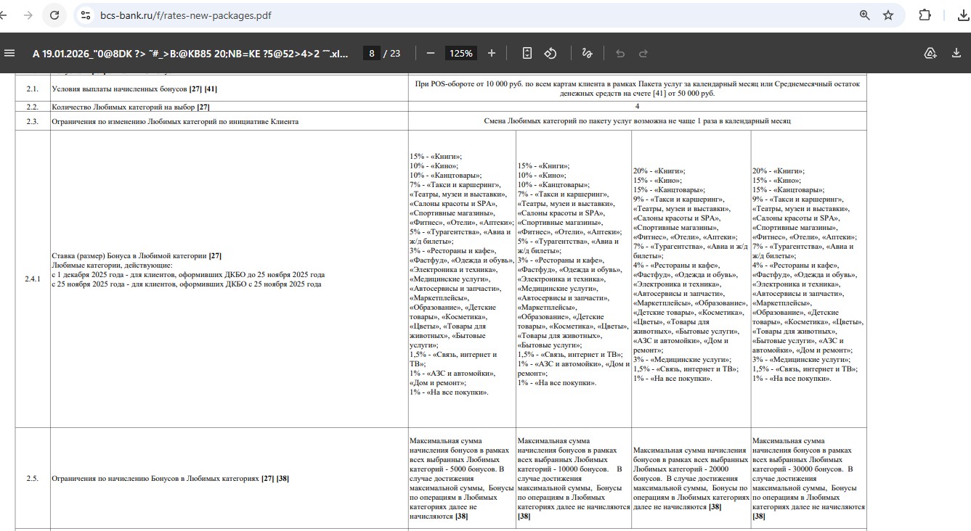Bookmark this page with the star
The height and width of the screenshot is (531, 971).
click(x=888, y=15)
